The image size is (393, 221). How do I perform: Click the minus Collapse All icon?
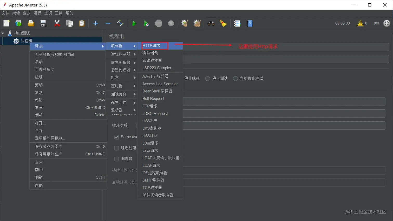coord(108,23)
